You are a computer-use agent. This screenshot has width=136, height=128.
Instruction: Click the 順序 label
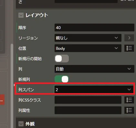pyautogui.click(x=22, y=28)
